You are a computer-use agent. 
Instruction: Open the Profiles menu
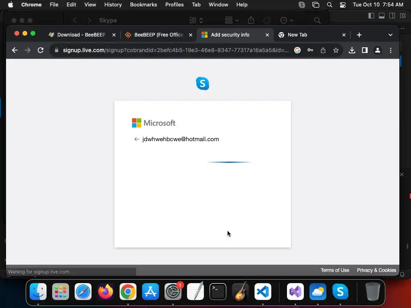point(174,5)
